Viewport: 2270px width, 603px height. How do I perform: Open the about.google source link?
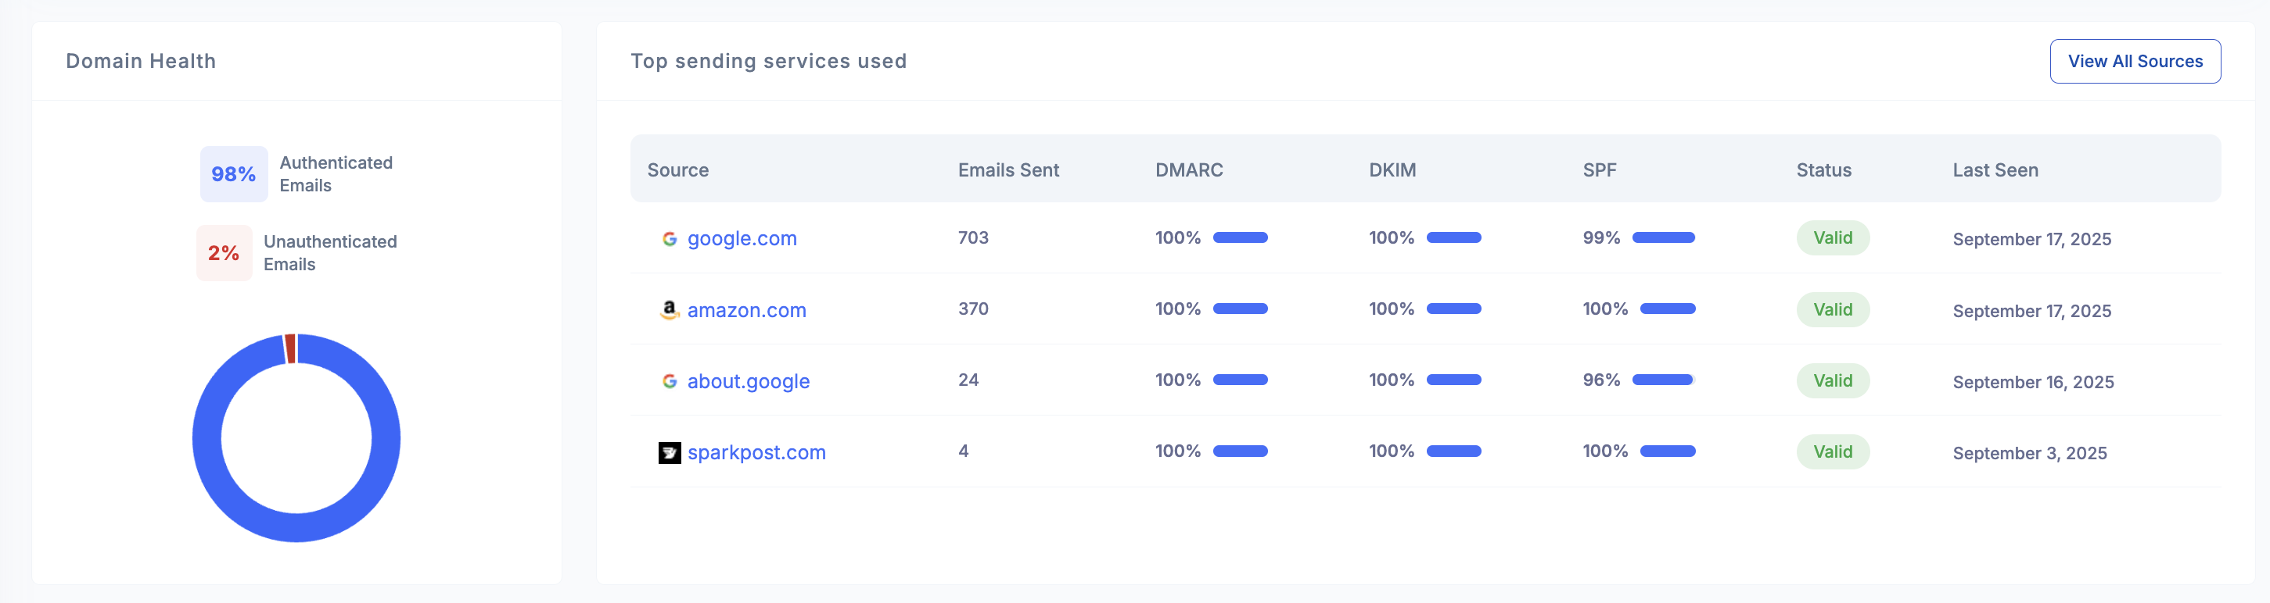(x=748, y=381)
